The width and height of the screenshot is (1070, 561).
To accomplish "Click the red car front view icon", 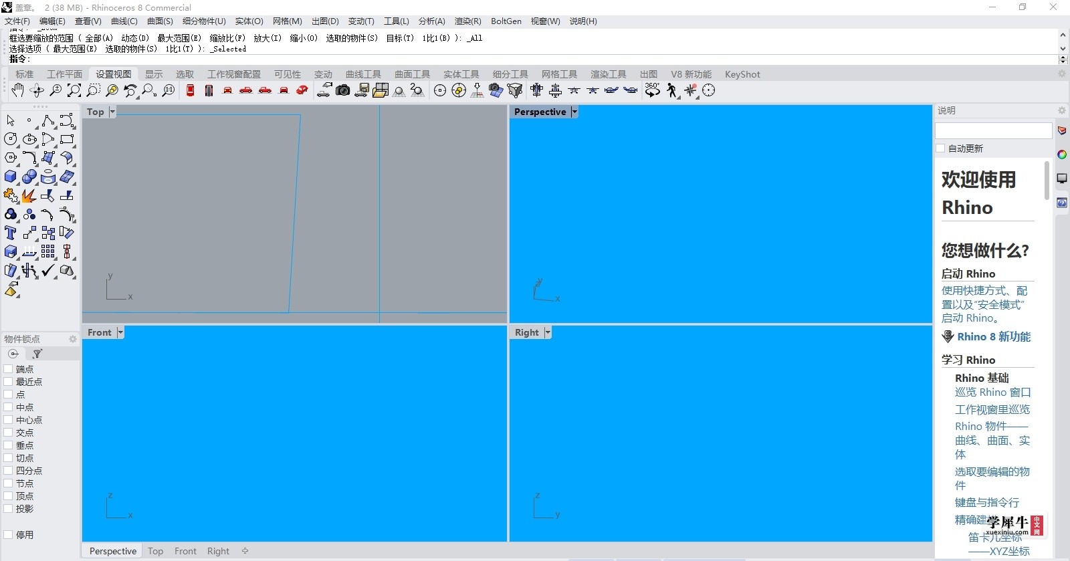I will tap(227, 90).
